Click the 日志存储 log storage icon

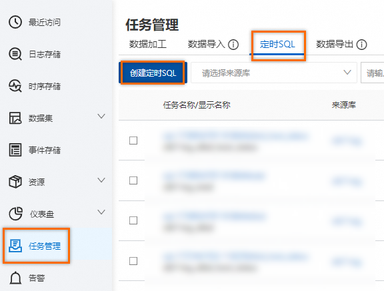pos(15,54)
